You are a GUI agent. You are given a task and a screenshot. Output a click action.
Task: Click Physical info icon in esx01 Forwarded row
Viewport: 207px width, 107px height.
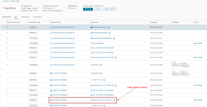(x=101, y=65)
